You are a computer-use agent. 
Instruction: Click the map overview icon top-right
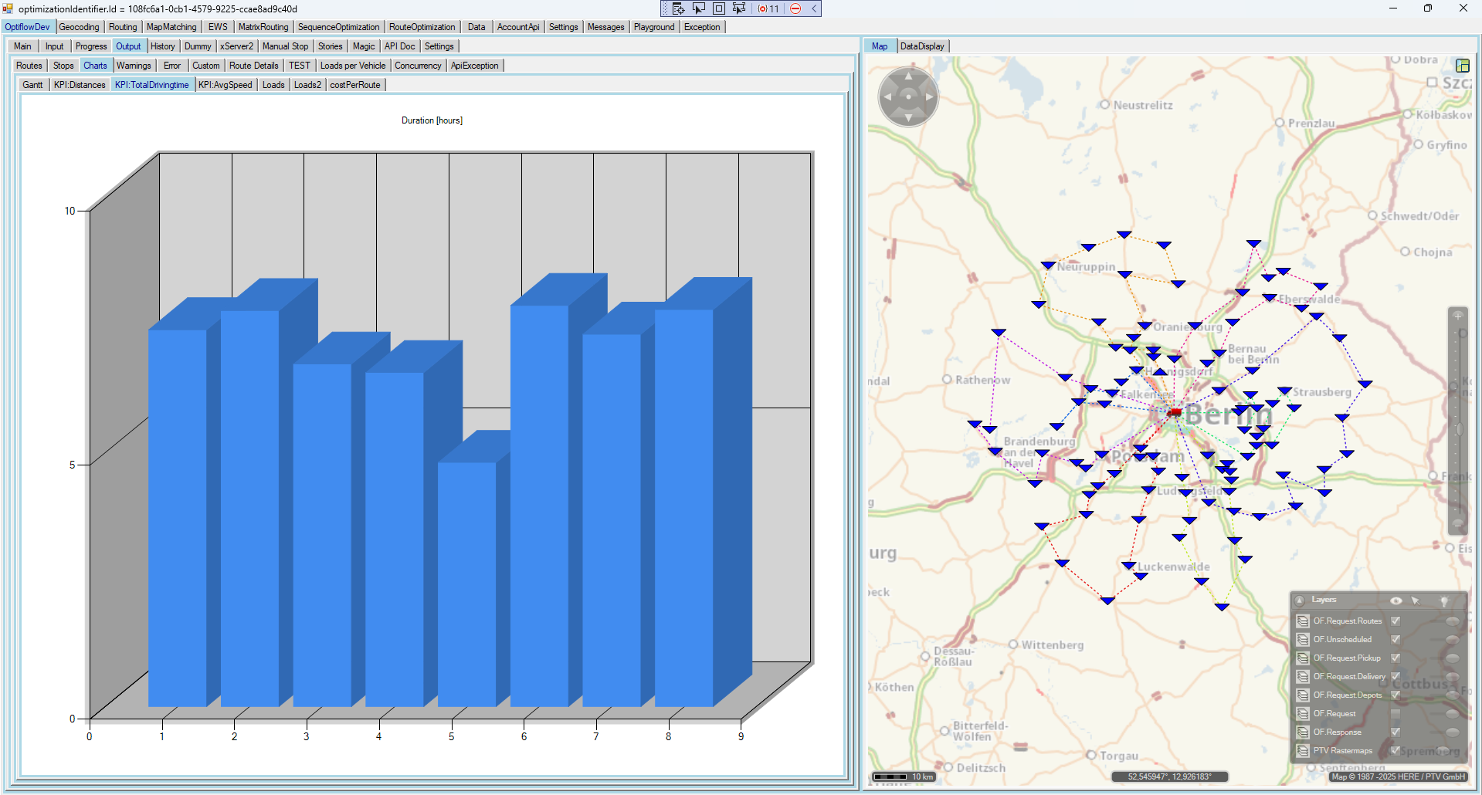1462,66
